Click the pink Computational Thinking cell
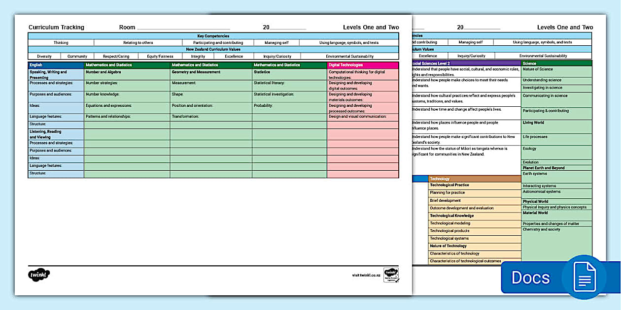This screenshot has height=310, width=621. pyautogui.click(x=363, y=74)
